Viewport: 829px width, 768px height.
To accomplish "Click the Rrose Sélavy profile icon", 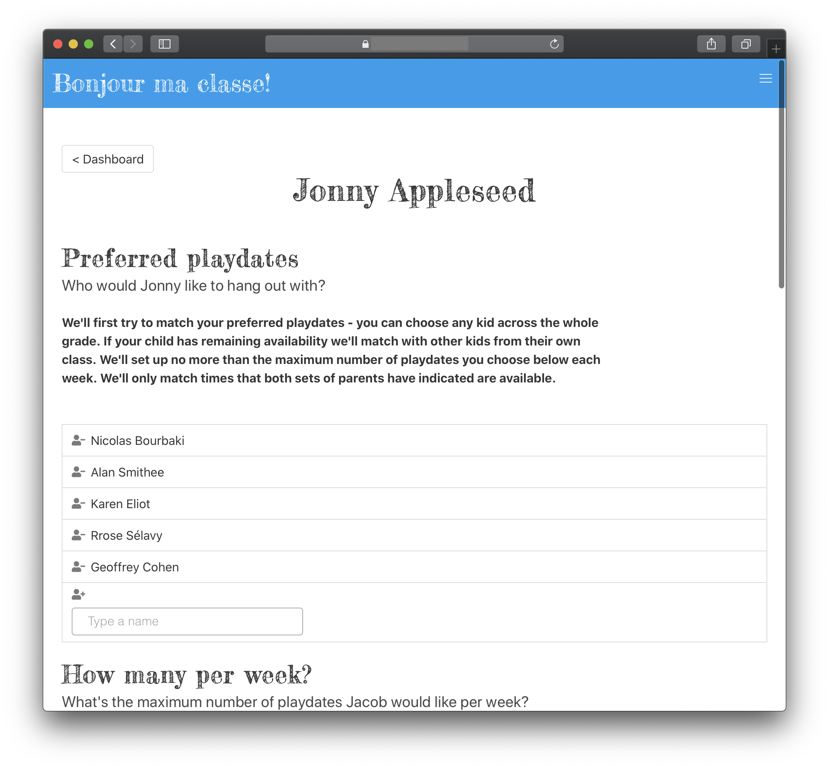I will 78,536.
